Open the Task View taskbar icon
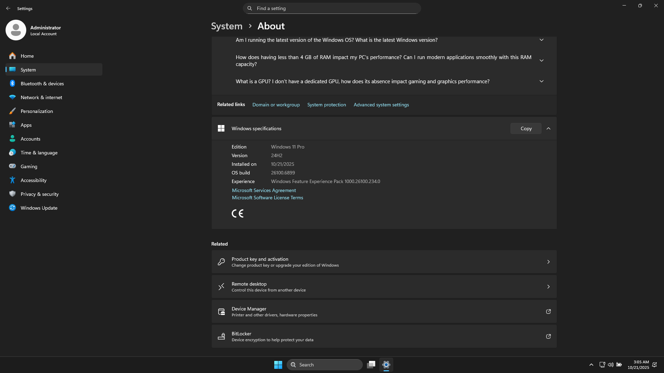Screen dimensions: 664x373 point(371,365)
